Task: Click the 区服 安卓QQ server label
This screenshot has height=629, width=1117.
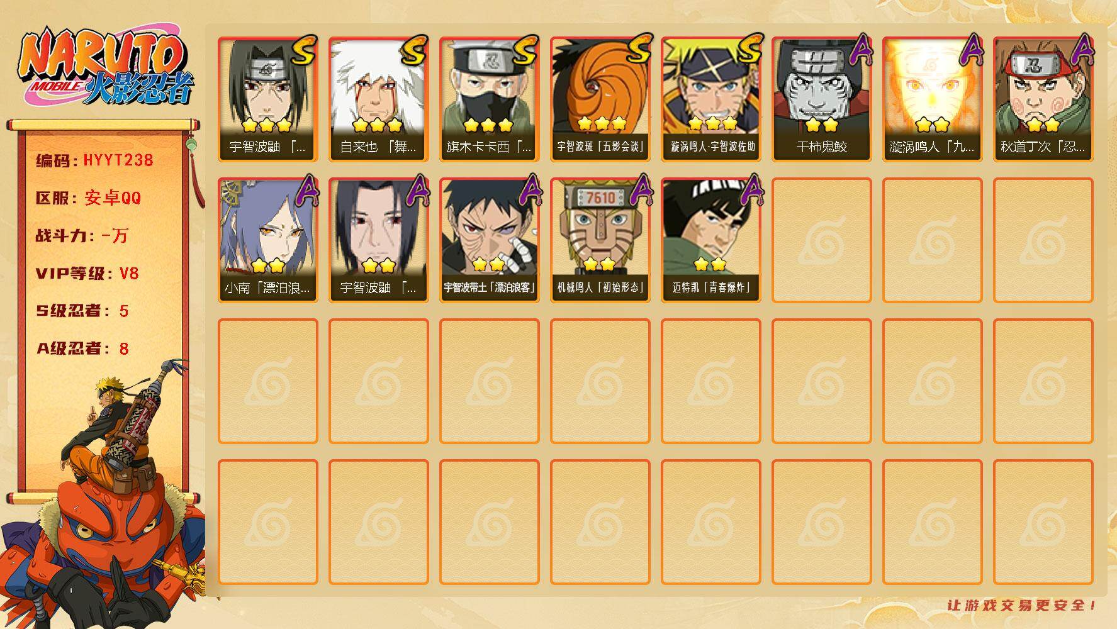Action: pyautogui.click(x=88, y=198)
